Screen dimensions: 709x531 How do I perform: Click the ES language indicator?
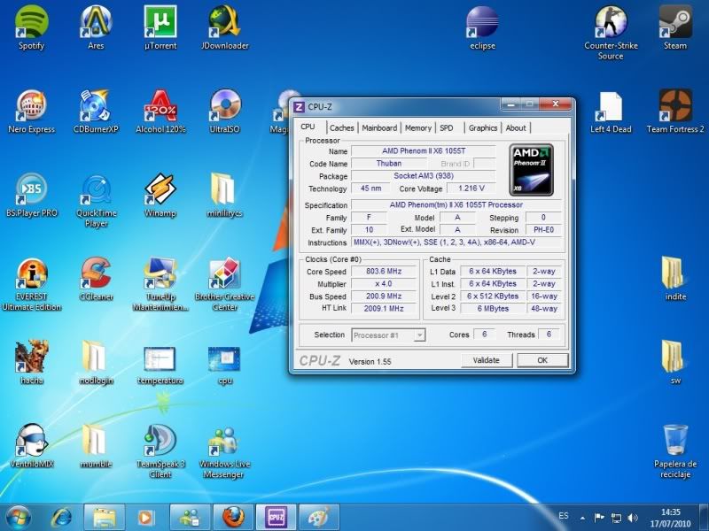click(564, 515)
